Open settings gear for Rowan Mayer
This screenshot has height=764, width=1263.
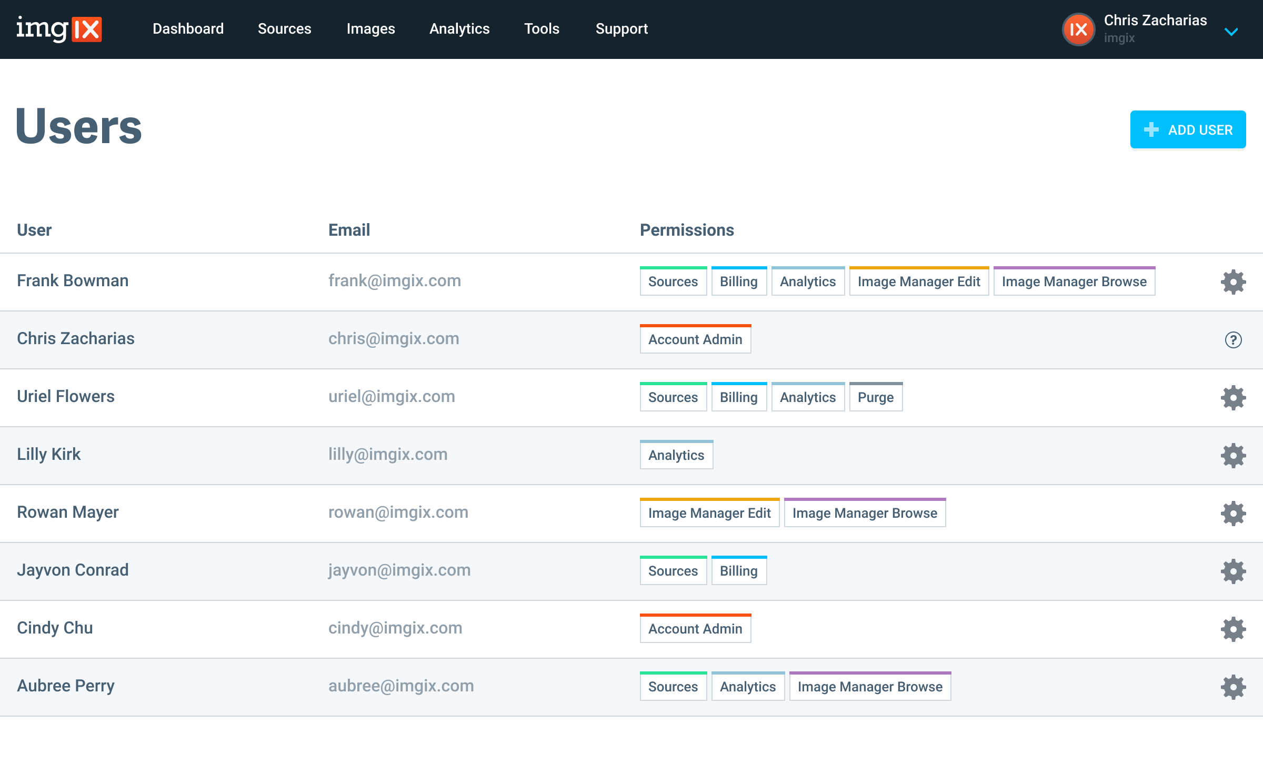click(x=1233, y=513)
